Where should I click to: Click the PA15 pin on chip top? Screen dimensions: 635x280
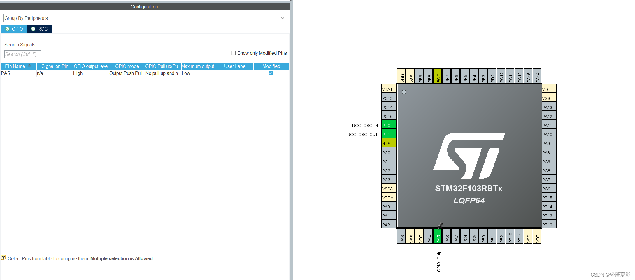coord(528,76)
